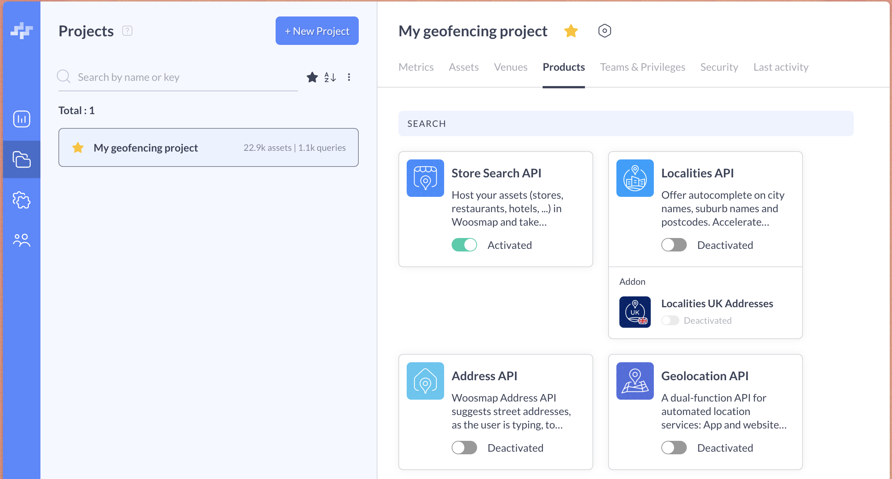The width and height of the screenshot is (892, 479).
Task: Select My geofencing project list entry
Action: tap(208, 147)
